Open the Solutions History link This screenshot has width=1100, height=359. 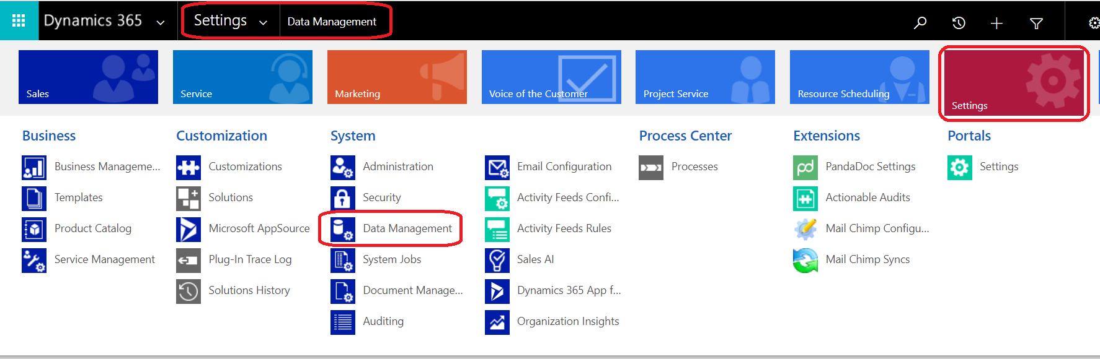pyautogui.click(x=249, y=290)
